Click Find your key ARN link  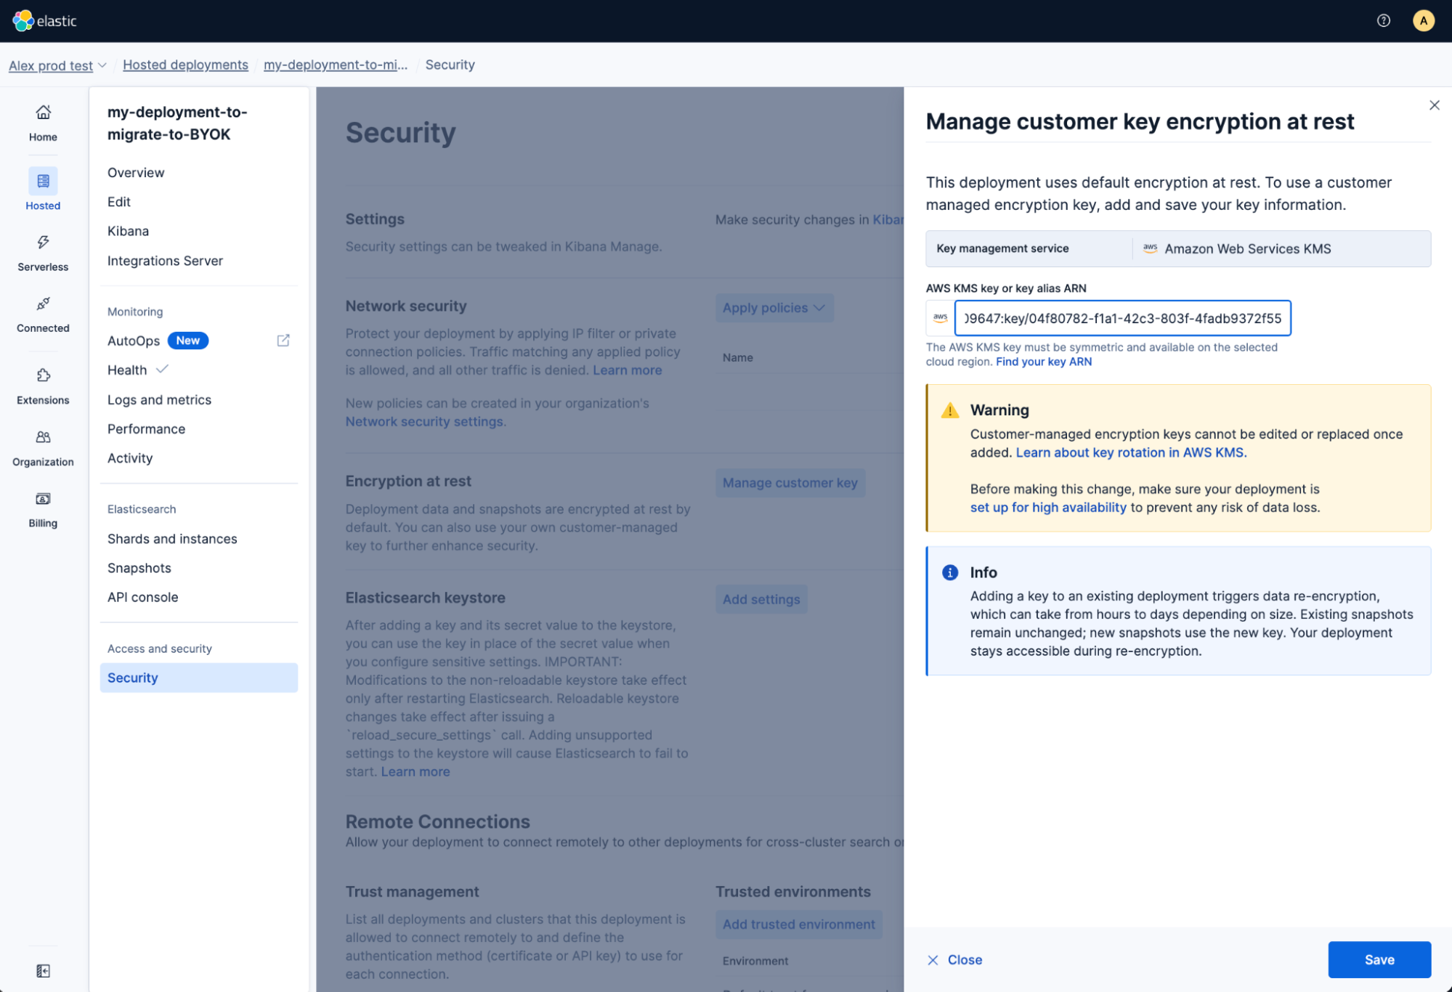(1043, 362)
